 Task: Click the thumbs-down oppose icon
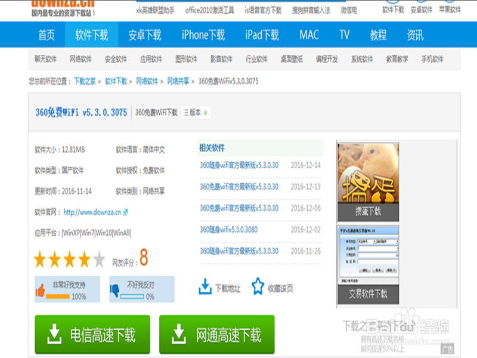click(x=114, y=290)
